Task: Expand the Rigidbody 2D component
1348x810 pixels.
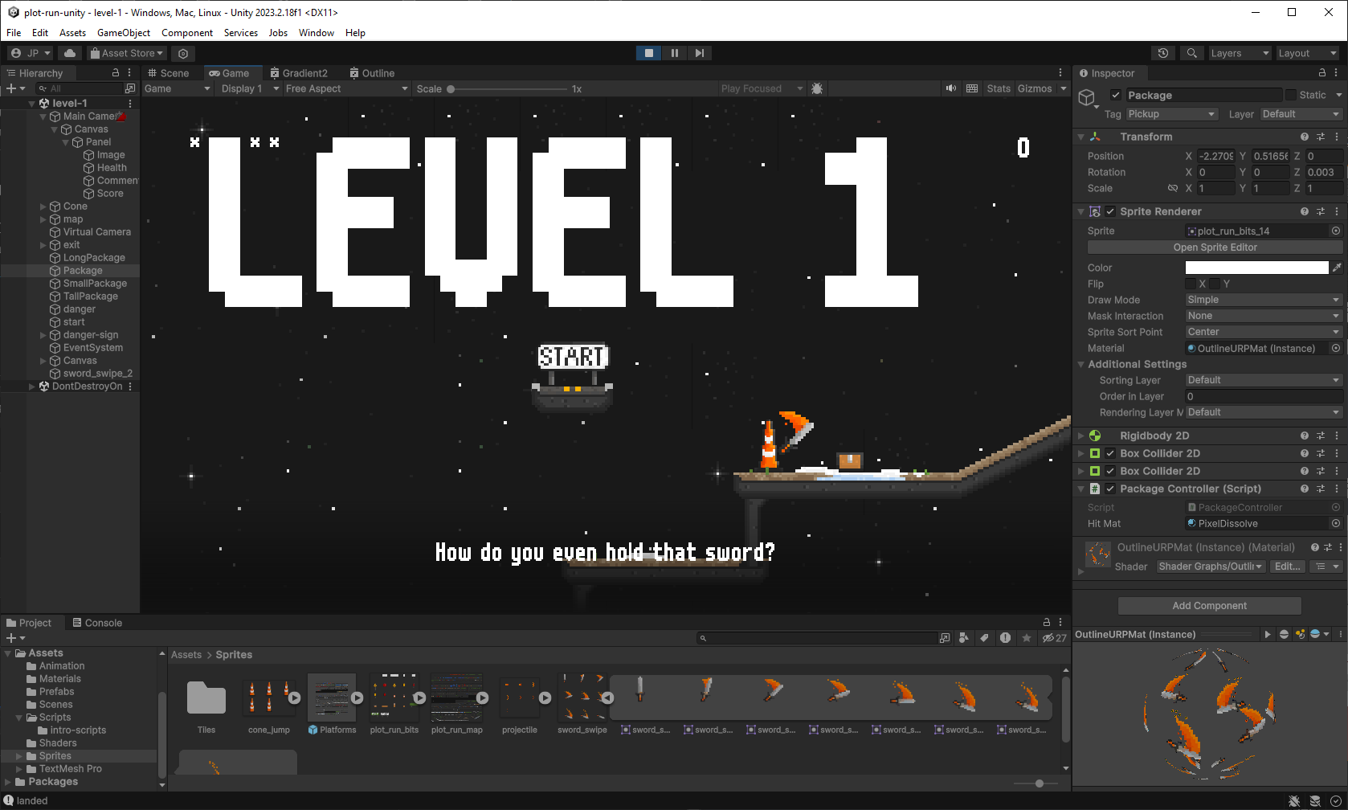Action: click(1081, 436)
